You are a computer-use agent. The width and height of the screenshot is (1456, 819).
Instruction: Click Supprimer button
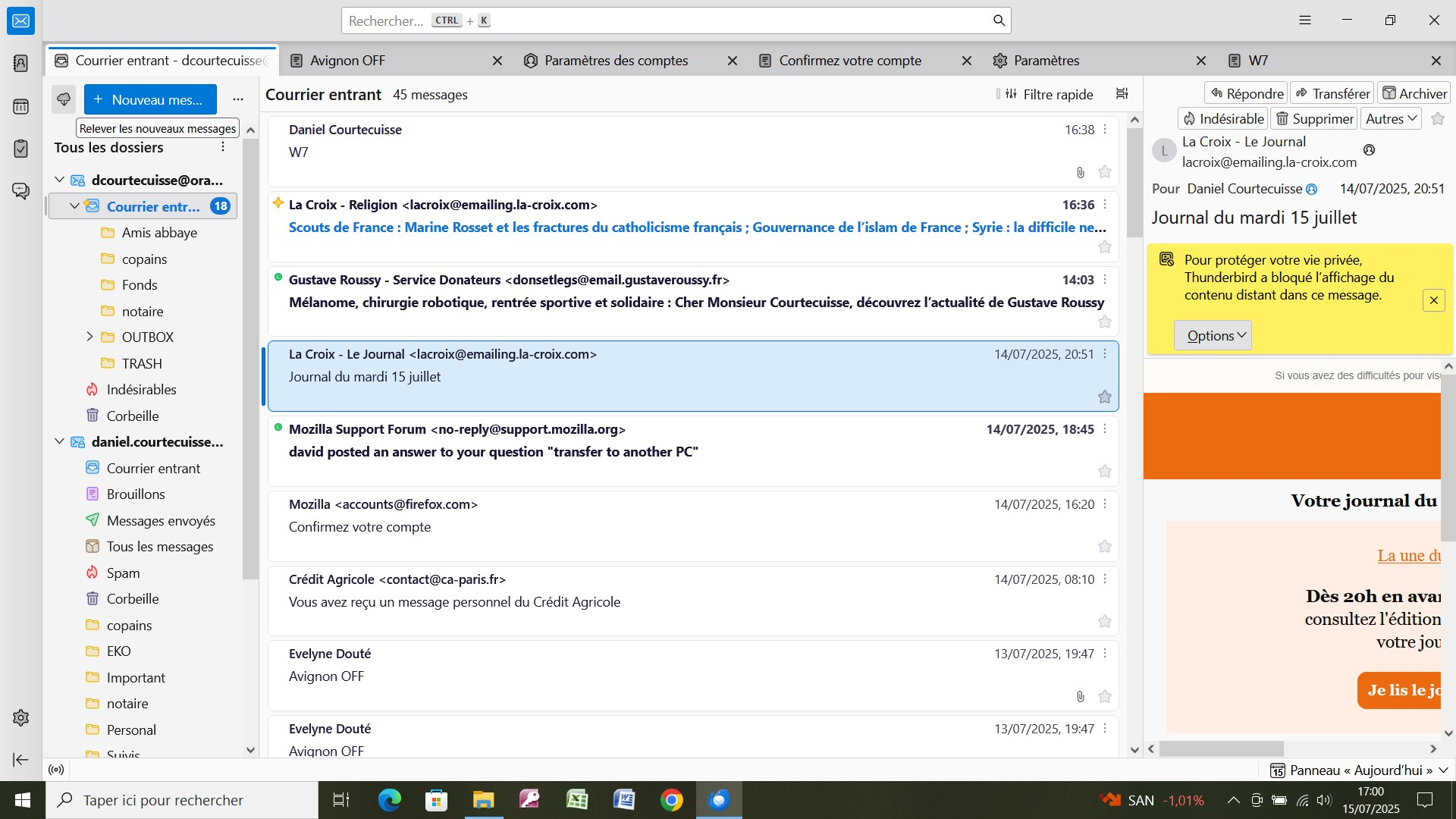[x=1313, y=118]
